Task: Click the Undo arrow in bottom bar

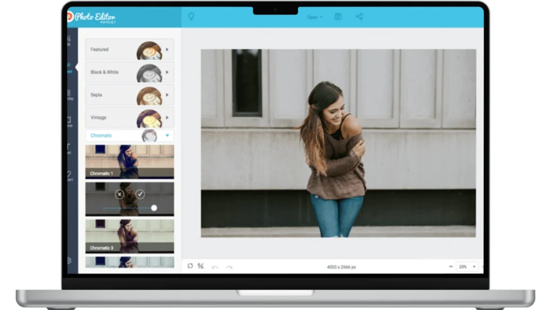Action: tap(215, 267)
